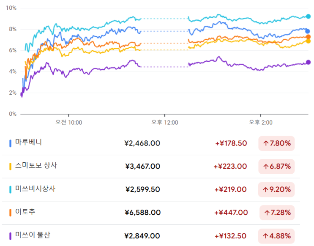Click the 7.28% change badge
Viewport: 314px width, 246px height.
[x=277, y=213]
